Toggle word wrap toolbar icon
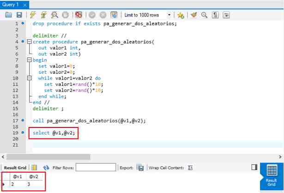Image resolution: width=284 pixels, height=193 pixels. pos(226,15)
